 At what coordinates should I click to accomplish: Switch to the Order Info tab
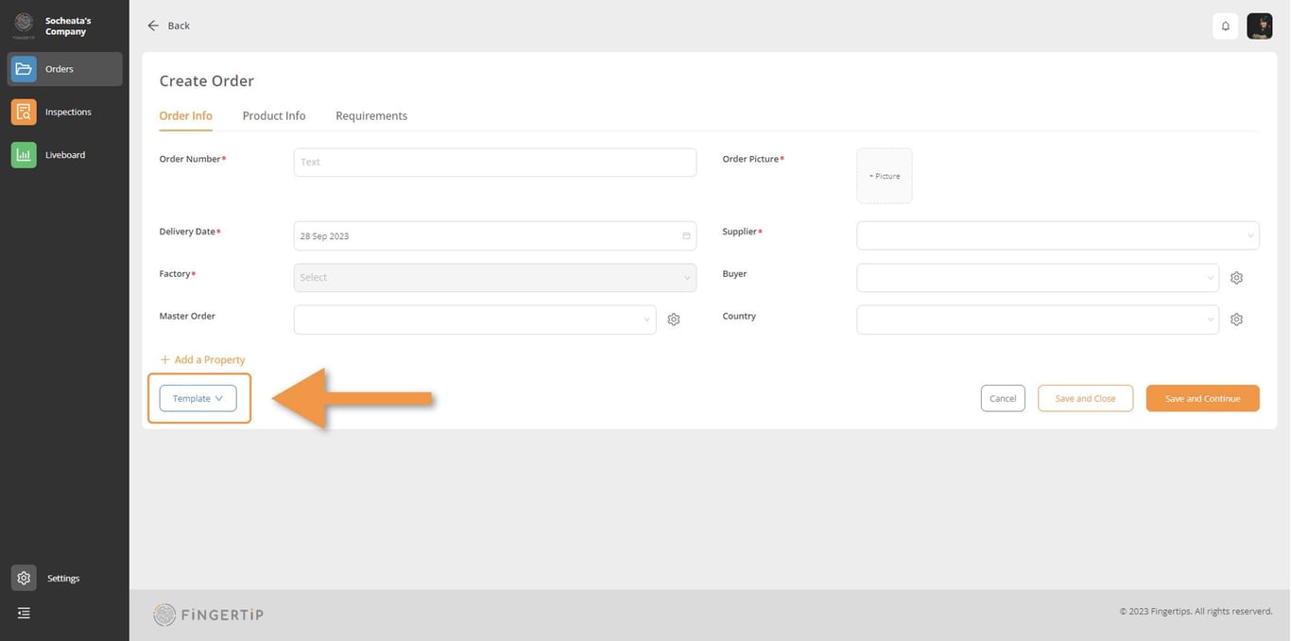[x=185, y=116]
